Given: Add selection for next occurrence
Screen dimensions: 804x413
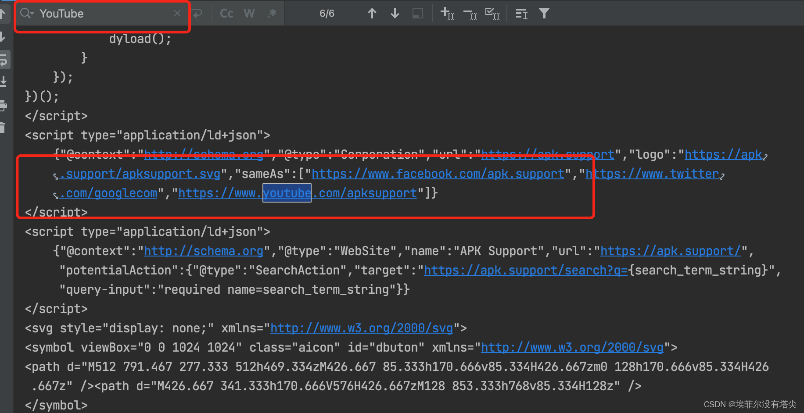Looking at the screenshot, I should tap(447, 14).
